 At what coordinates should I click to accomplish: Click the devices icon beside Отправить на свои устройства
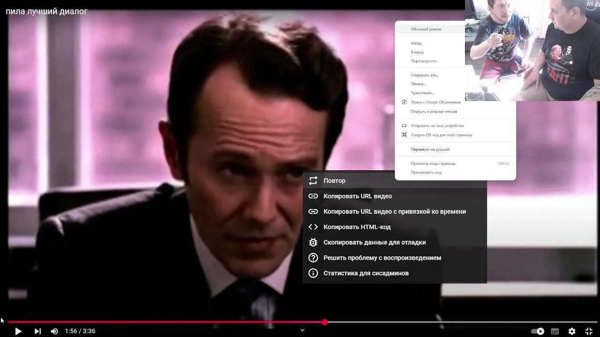(x=404, y=125)
